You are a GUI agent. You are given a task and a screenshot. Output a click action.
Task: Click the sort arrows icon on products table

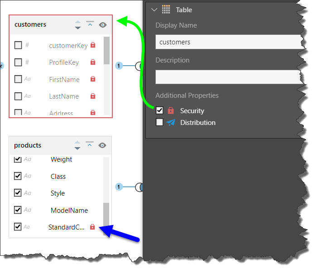77,145
